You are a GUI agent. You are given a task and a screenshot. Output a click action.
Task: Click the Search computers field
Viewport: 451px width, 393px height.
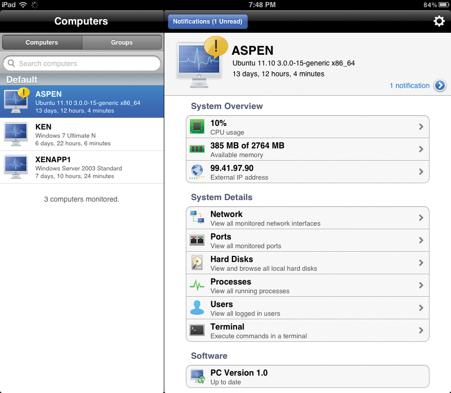(81, 63)
